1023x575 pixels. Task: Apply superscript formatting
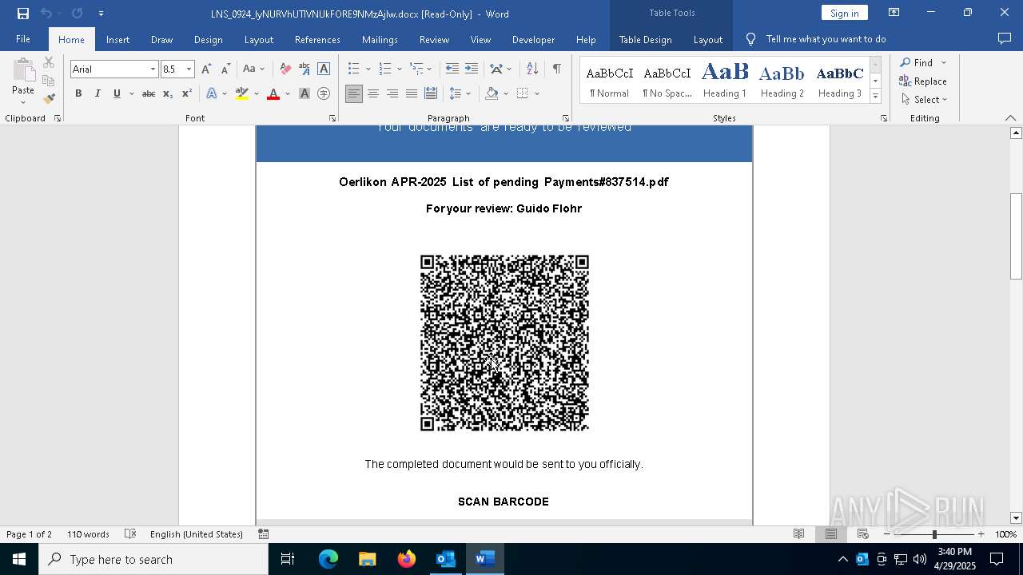pyautogui.click(x=186, y=93)
